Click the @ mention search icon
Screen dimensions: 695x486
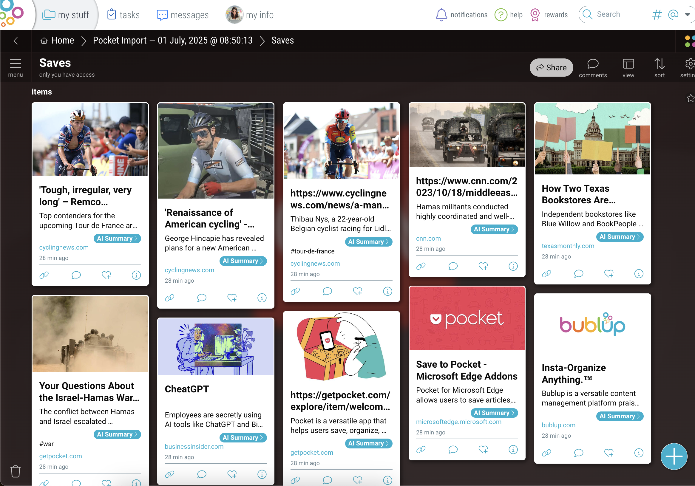point(673,15)
